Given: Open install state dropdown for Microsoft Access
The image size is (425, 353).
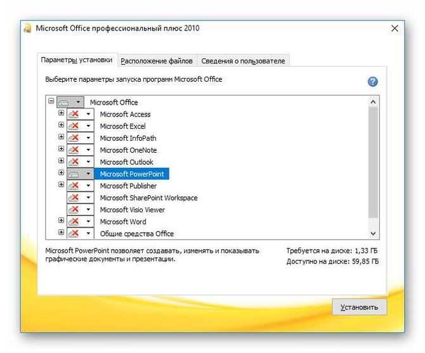Looking at the screenshot, I should click(81, 114).
